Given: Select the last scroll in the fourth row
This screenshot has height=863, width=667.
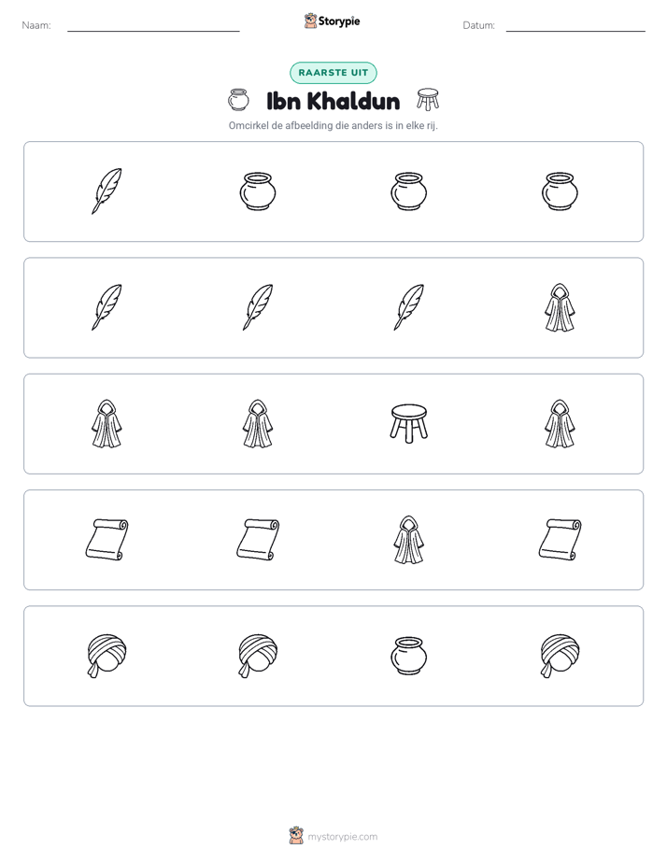Looking at the screenshot, I should click(560, 540).
